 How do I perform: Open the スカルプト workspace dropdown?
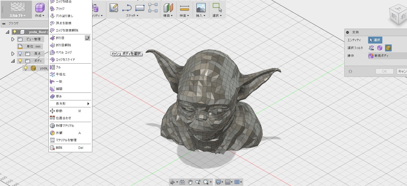18,15
